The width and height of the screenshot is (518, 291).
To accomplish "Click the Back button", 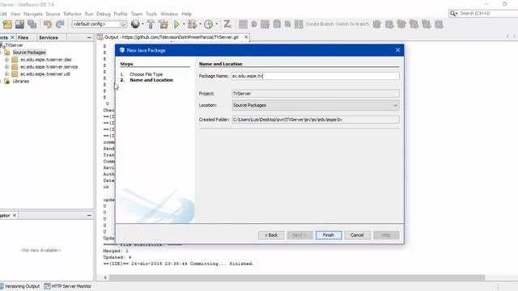I will click(x=271, y=235).
